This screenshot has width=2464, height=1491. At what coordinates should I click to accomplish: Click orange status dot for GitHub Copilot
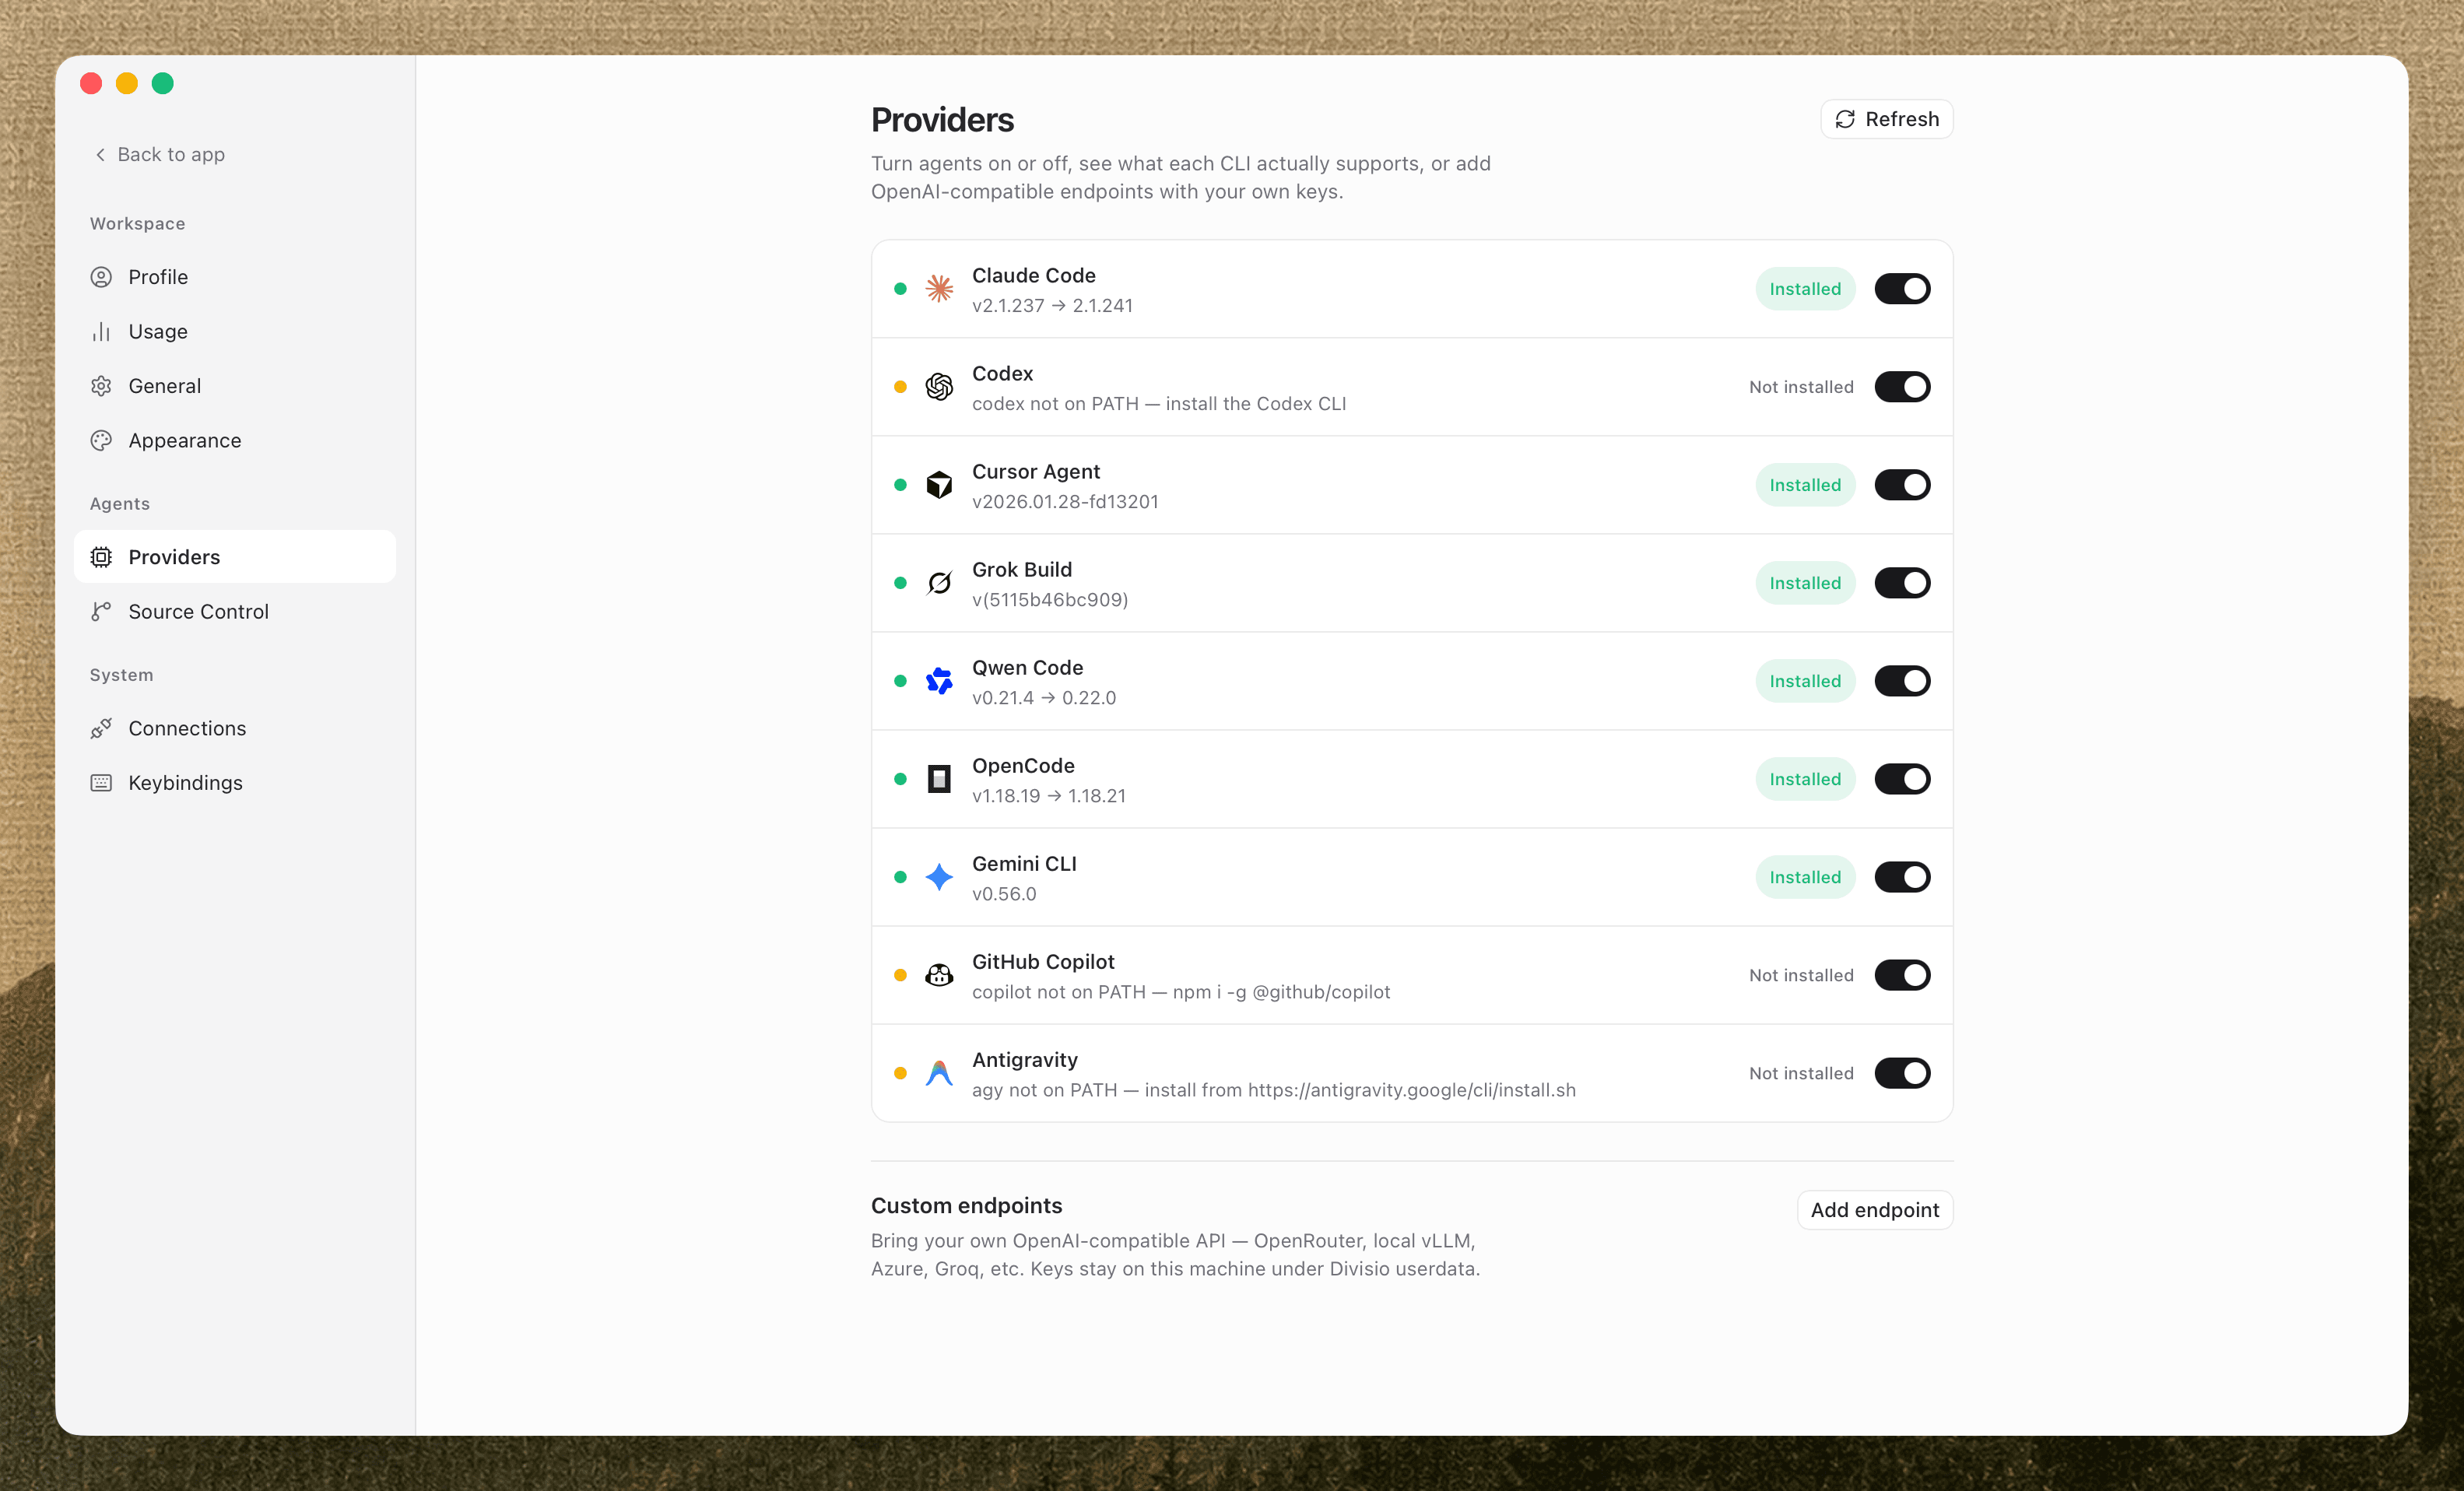[x=900, y=975]
